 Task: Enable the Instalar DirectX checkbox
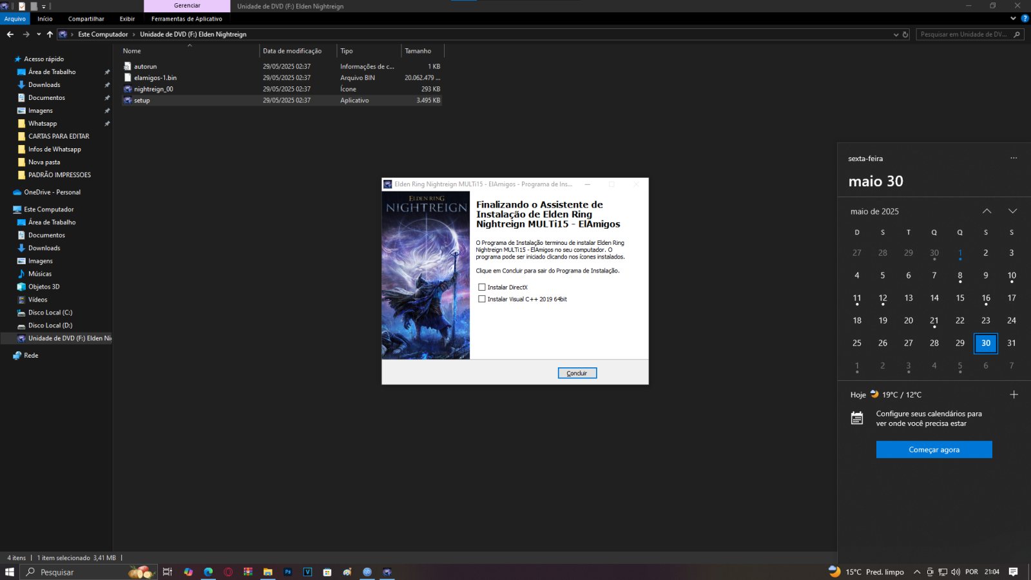point(482,287)
